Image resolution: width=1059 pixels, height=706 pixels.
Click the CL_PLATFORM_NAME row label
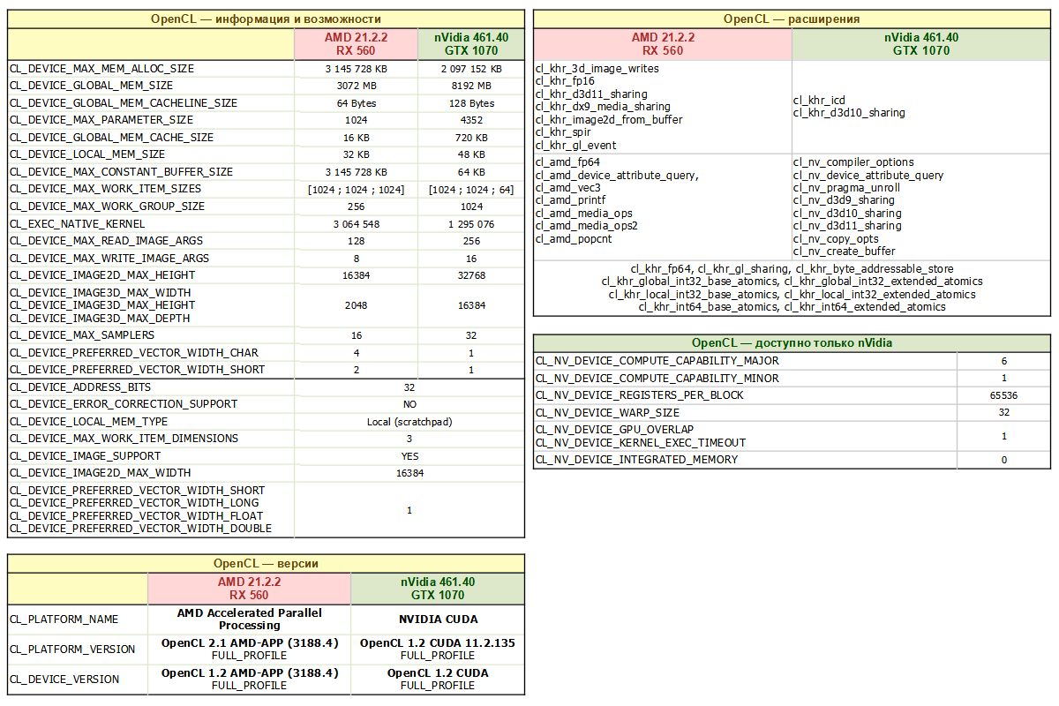[x=64, y=620]
